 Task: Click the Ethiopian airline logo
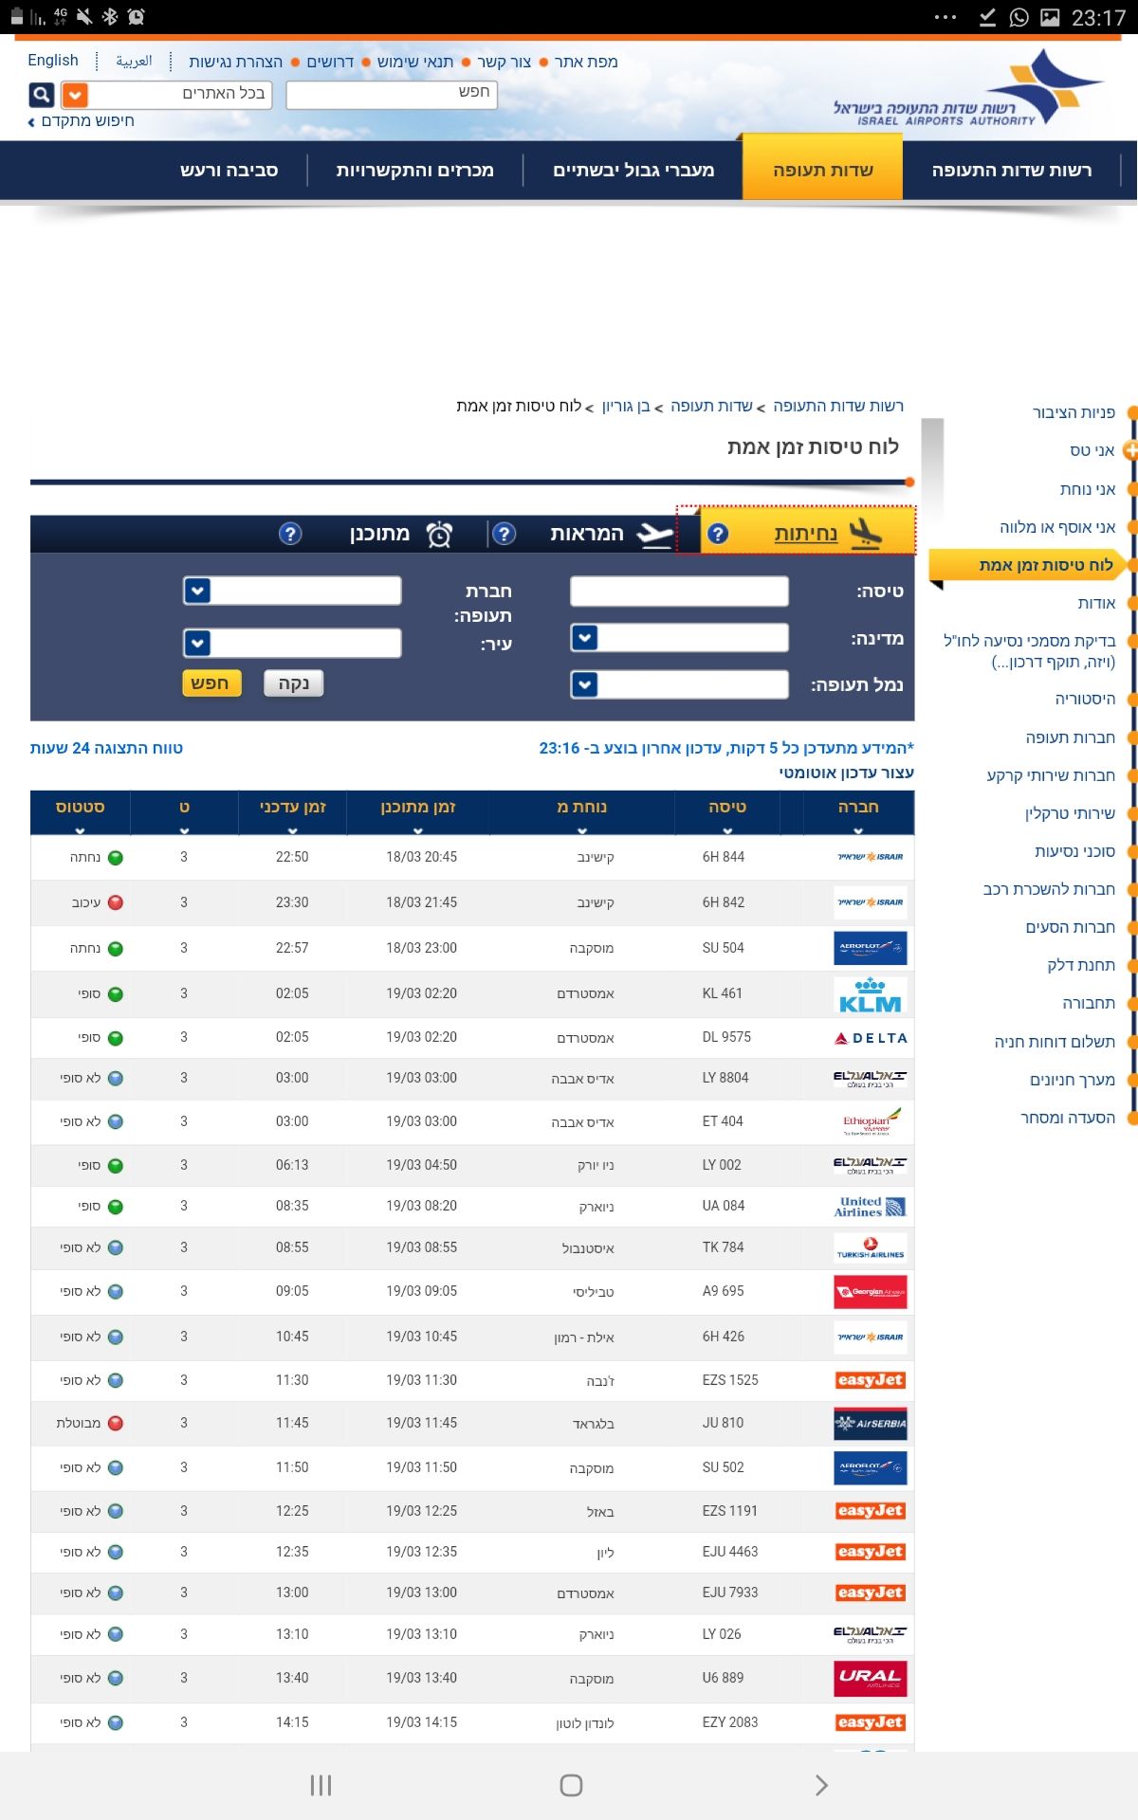[871, 1121]
